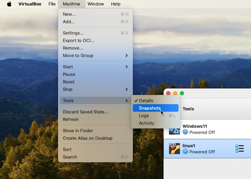
Task: Select Refresh in the Machine menu
Action: 96,119
